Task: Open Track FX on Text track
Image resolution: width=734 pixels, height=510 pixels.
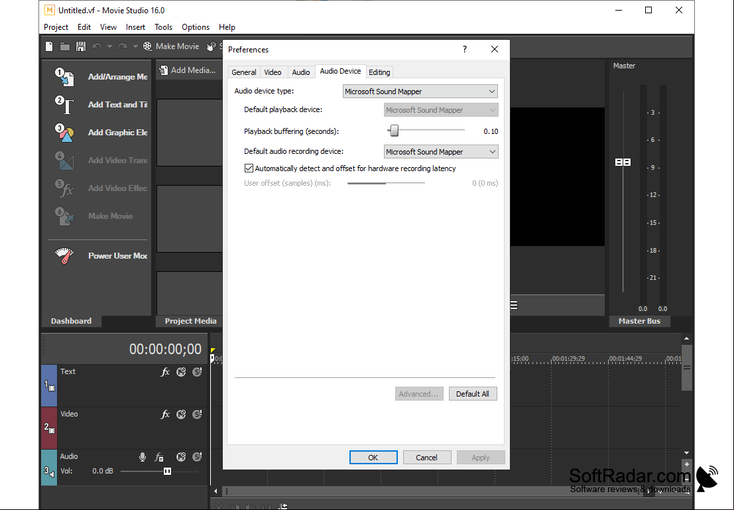Action: pos(165,372)
